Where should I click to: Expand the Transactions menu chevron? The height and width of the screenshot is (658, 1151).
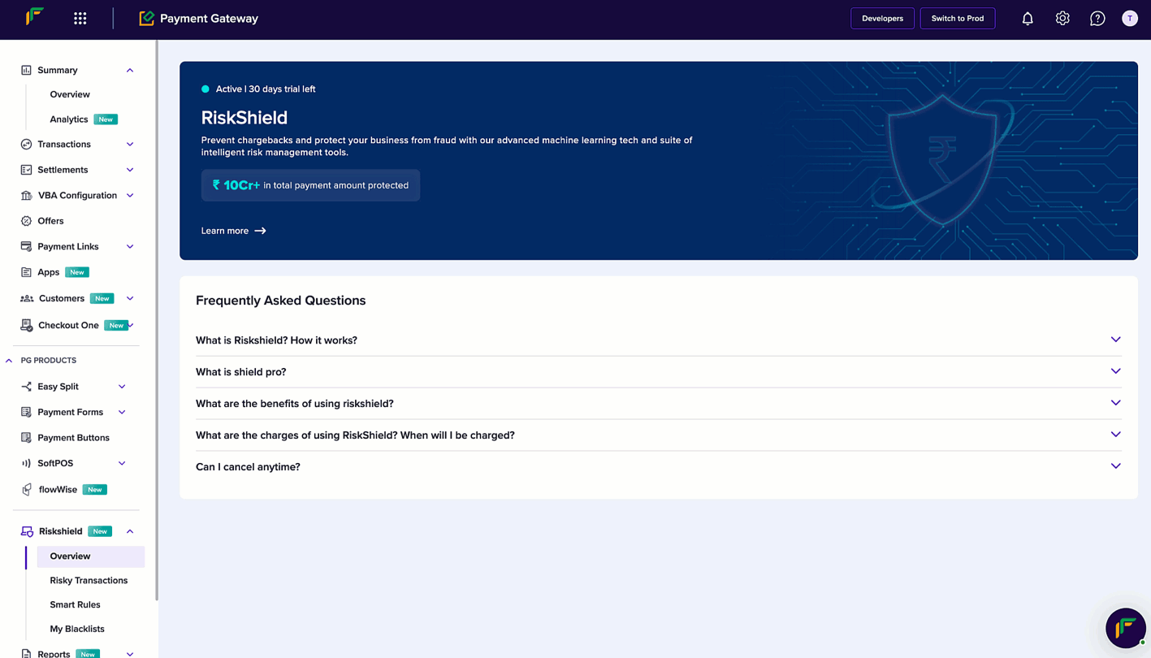[x=130, y=144]
